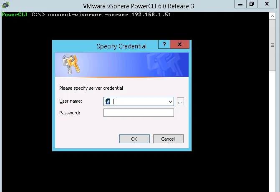This screenshot has height=192, width=280.
Task: Click the console vertical scrollbar thumb
Action: pos(272,45)
